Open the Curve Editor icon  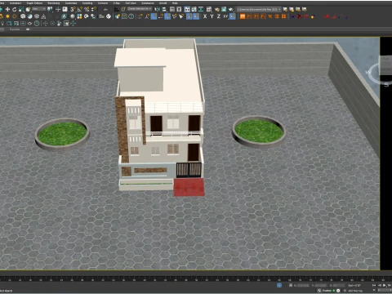194,9
